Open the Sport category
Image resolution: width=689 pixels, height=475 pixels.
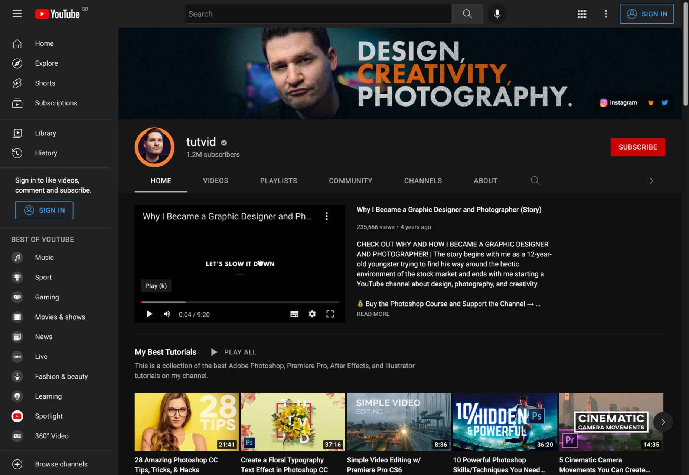56,277
